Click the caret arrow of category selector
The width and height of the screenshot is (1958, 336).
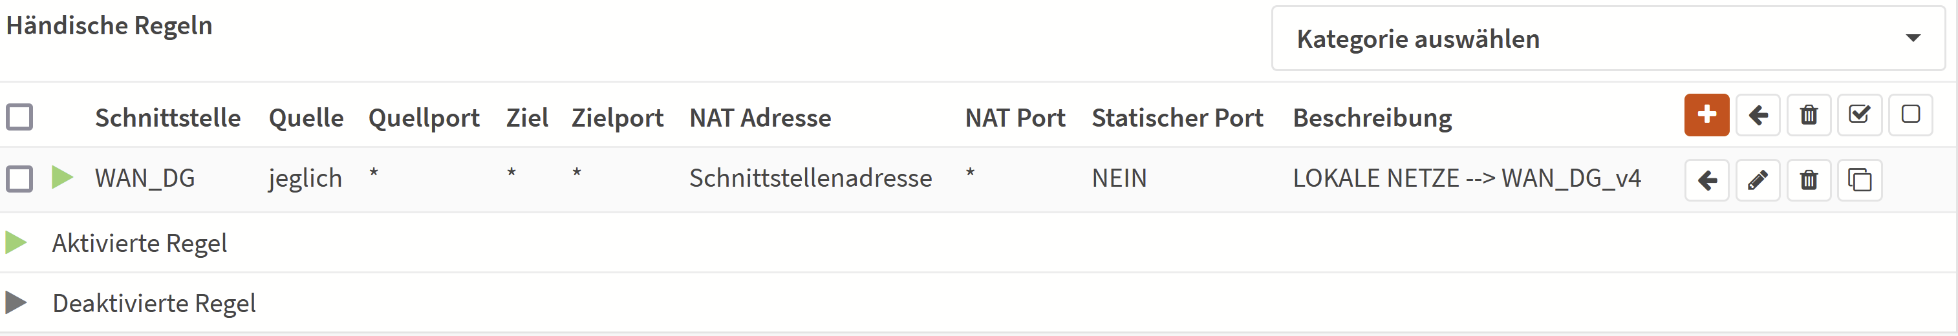(x=1913, y=38)
